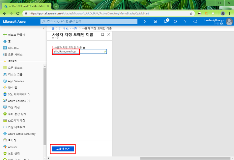
Task: Open Azure Cloud Shell icon
Action: pos(145,22)
